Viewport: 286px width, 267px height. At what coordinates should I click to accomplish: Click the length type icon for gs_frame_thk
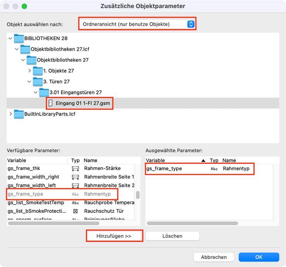pos(75,168)
